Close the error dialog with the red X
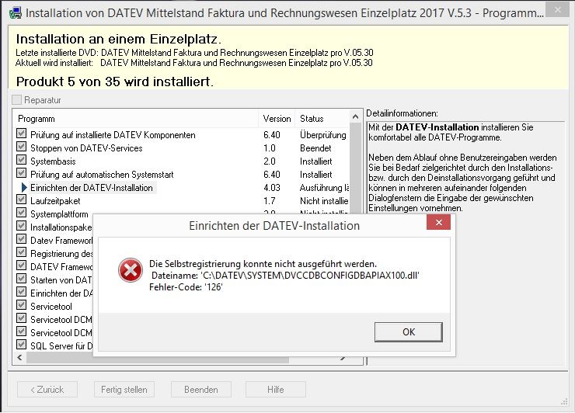 pyautogui.click(x=438, y=225)
